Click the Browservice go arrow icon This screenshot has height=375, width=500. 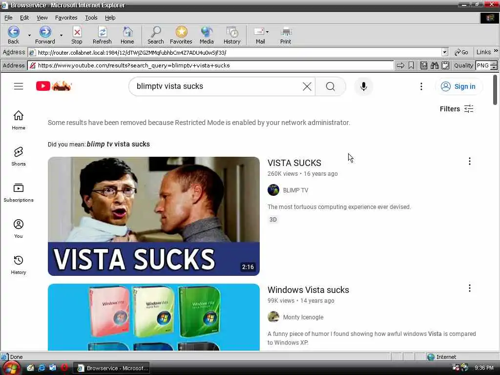click(x=400, y=65)
